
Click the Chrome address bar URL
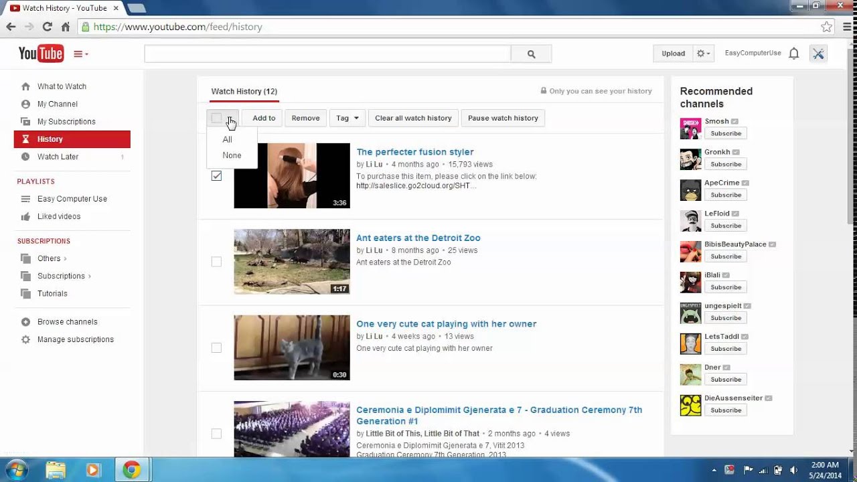177,27
